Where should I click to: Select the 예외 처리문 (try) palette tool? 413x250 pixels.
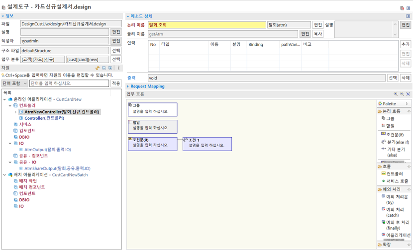pyautogui.click(x=395, y=199)
